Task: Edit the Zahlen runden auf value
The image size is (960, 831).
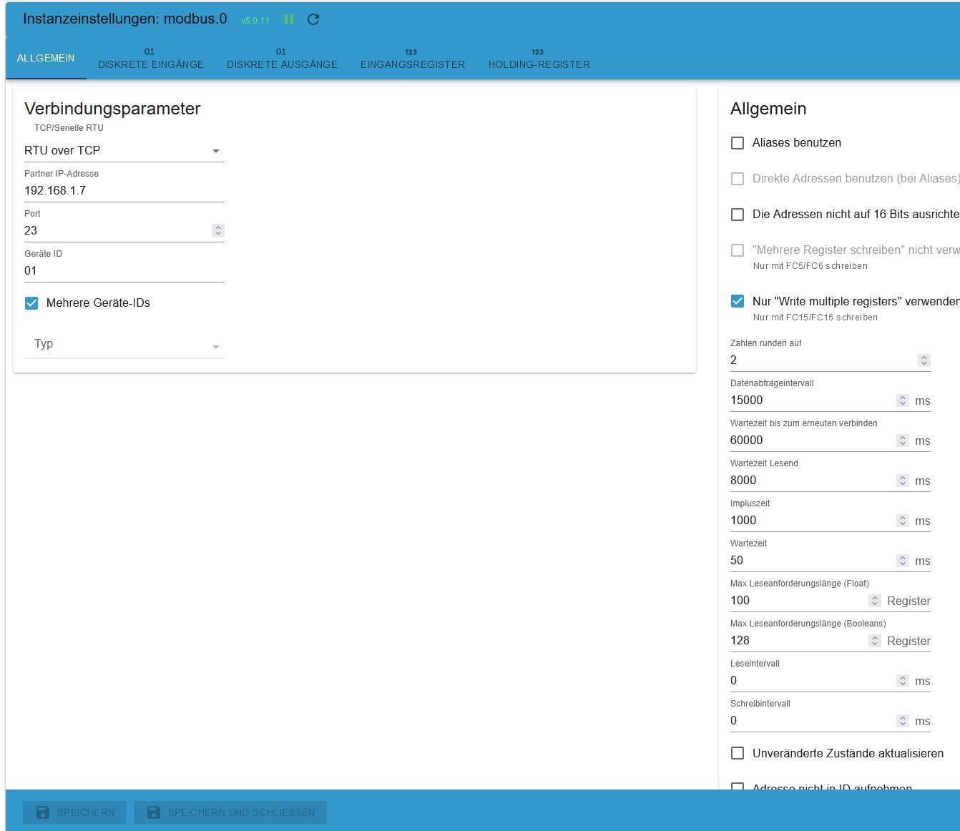Action: tap(823, 360)
